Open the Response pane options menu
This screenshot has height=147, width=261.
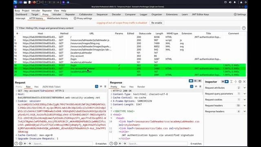pyautogui.click(x=200, y=86)
